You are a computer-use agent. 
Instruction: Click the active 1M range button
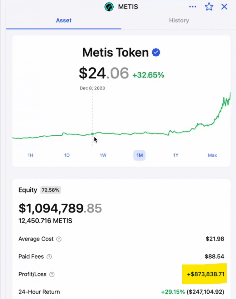point(139,155)
